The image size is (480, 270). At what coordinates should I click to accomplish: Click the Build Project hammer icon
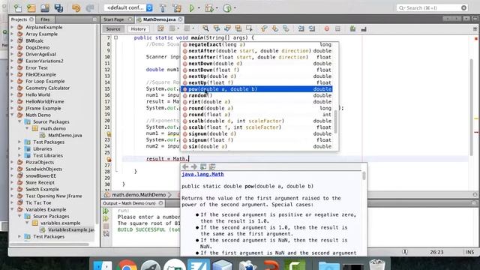(x=163, y=8)
